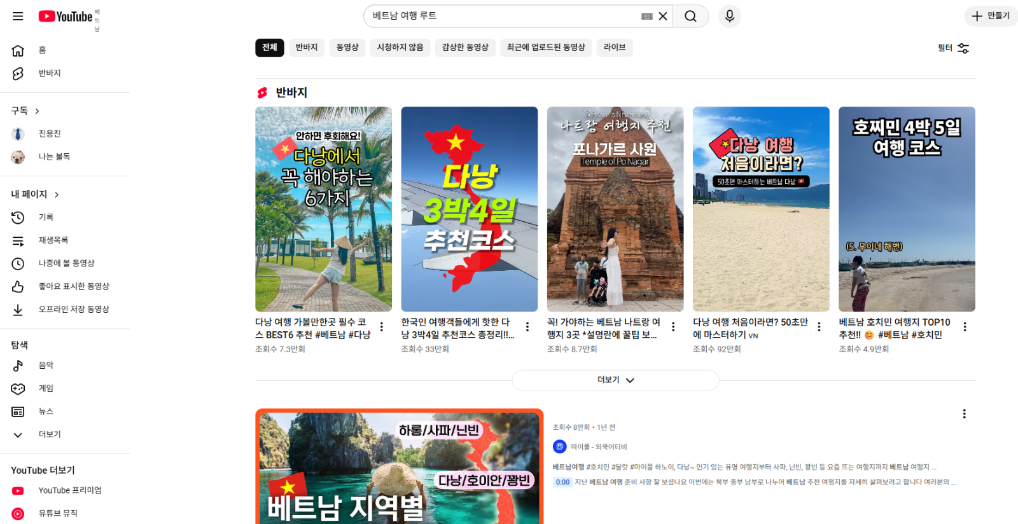The width and height of the screenshot is (1018, 524).
Task: Expand 더보기 in the sidebar explore list
Action: point(65,434)
